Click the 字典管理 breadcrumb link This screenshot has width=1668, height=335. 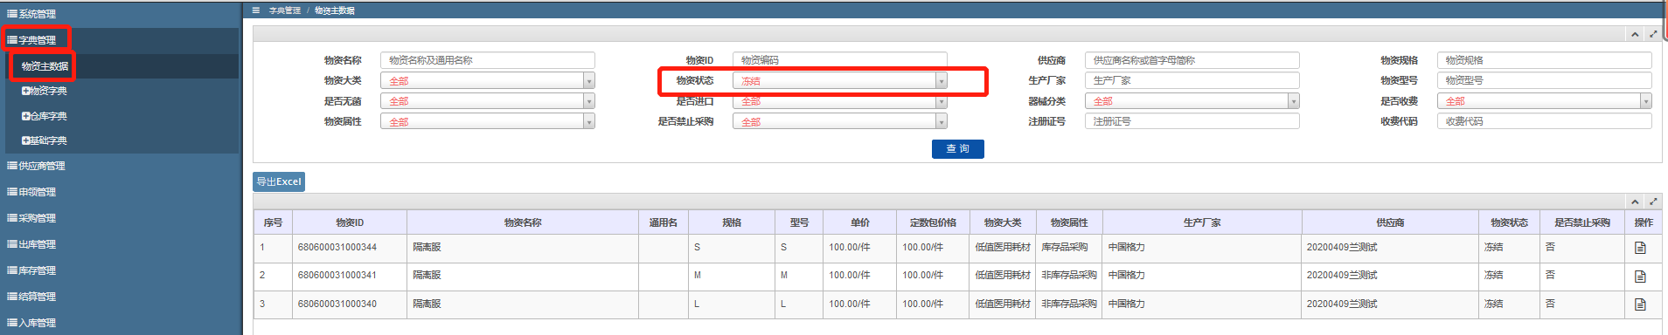coord(285,10)
